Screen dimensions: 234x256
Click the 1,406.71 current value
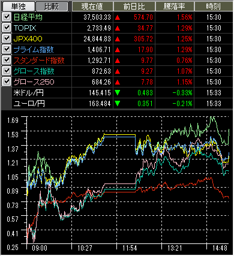pos(99,50)
